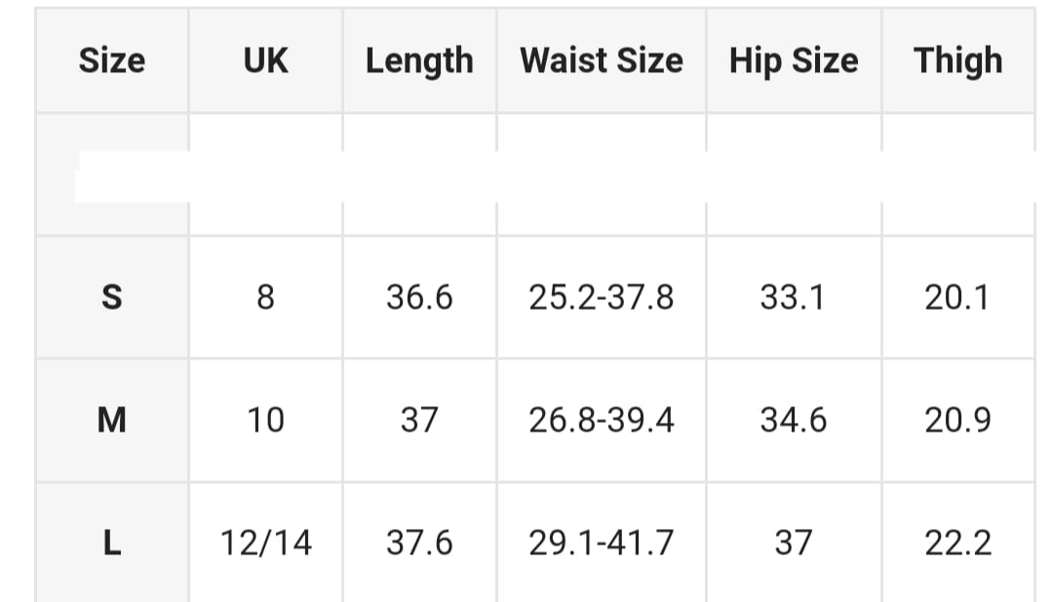This screenshot has height=602, width=1053.
Task: Select waist range 25.2-37.8
Action: tap(602, 297)
